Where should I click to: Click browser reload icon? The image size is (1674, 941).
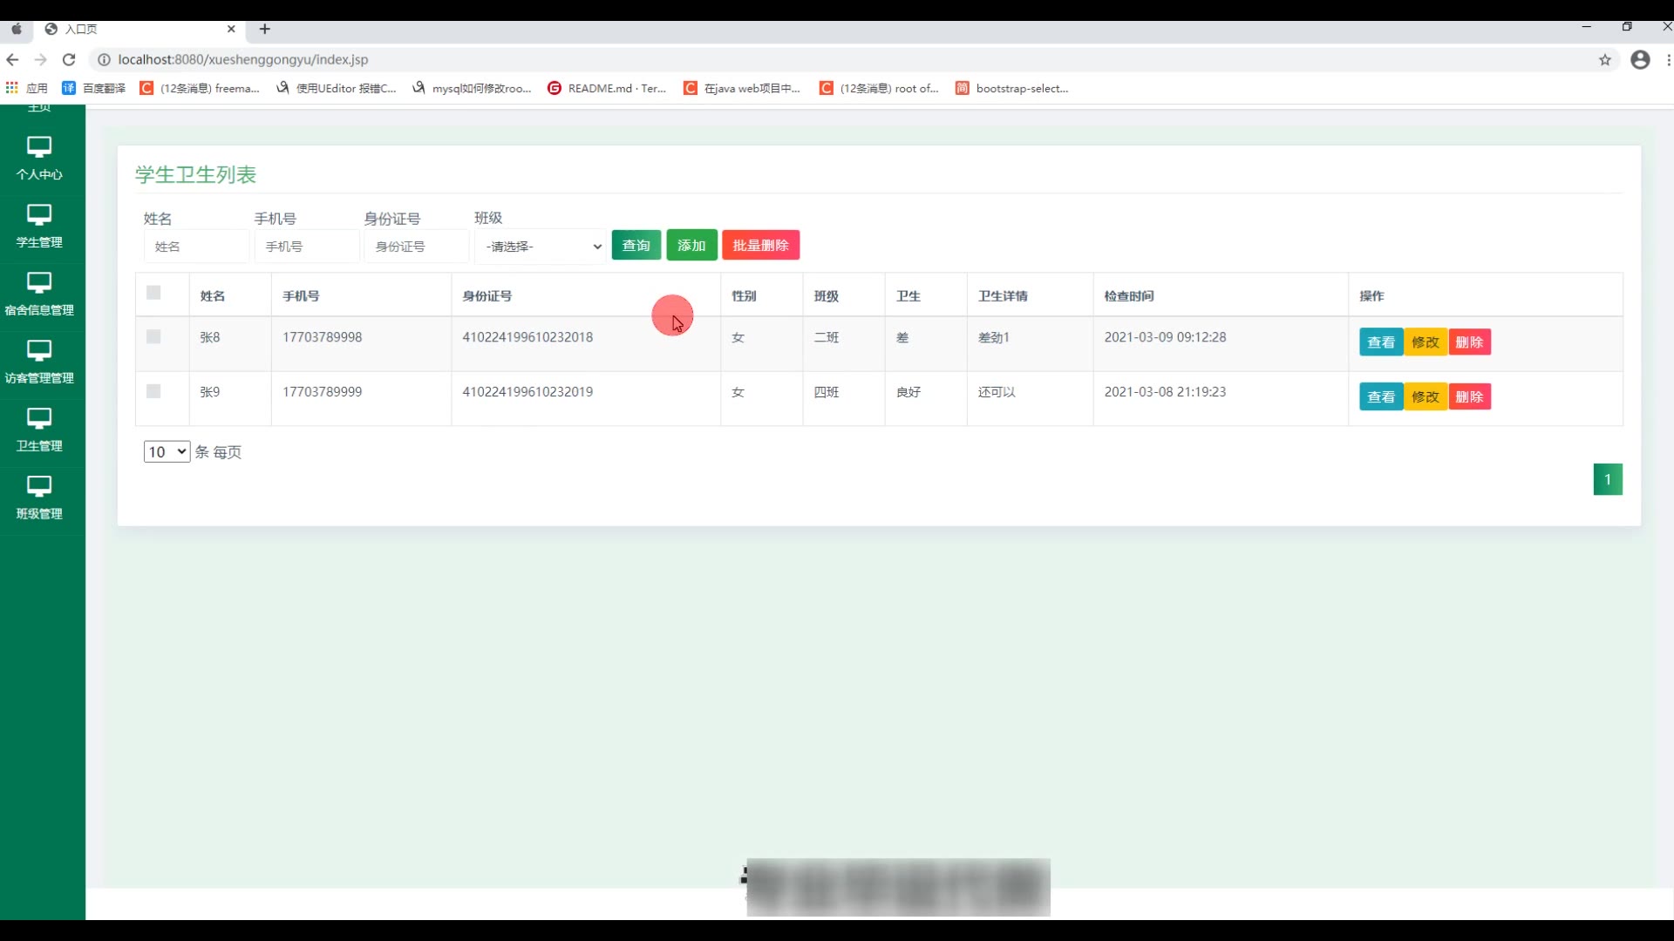tap(69, 59)
